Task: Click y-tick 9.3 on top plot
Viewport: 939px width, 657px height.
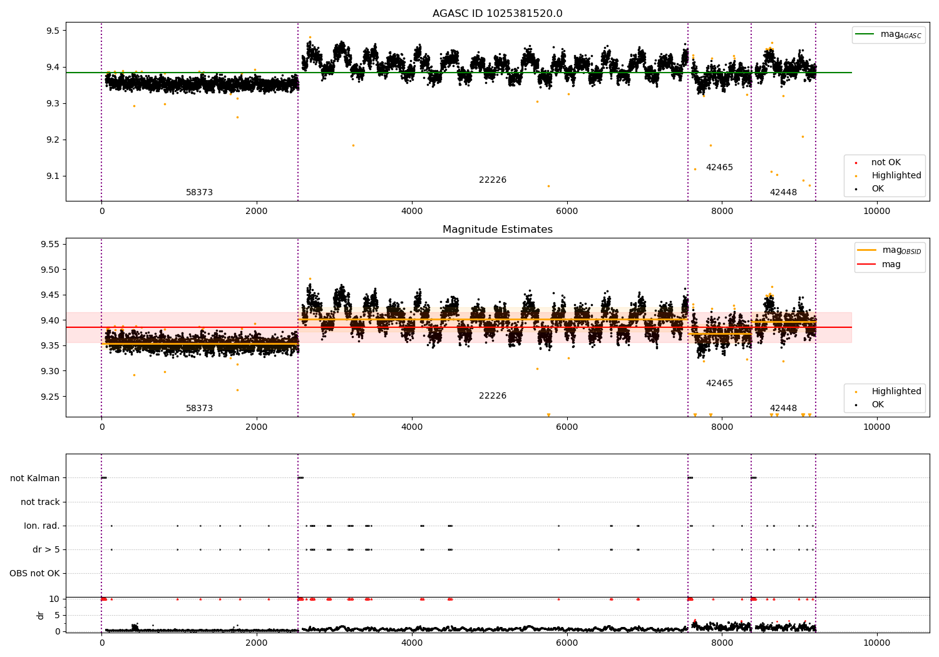Action: tap(53, 104)
